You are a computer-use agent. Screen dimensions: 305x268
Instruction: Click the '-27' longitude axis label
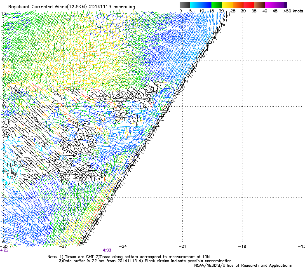pos(63,247)
